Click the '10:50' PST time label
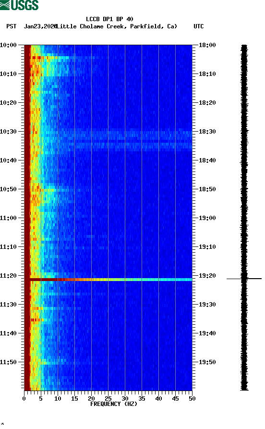 (x=8, y=189)
